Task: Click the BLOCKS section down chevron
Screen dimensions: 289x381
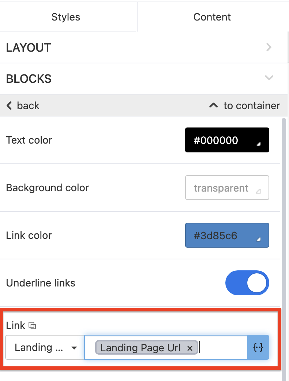Action: 269,78
